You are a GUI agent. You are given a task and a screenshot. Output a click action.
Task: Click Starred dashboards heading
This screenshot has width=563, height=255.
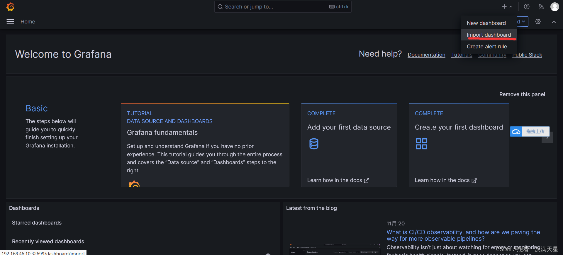(37, 223)
